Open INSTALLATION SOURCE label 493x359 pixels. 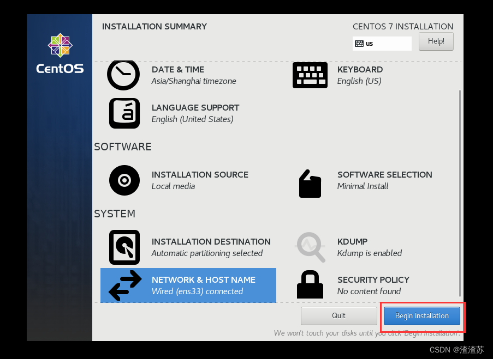click(x=200, y=175)
